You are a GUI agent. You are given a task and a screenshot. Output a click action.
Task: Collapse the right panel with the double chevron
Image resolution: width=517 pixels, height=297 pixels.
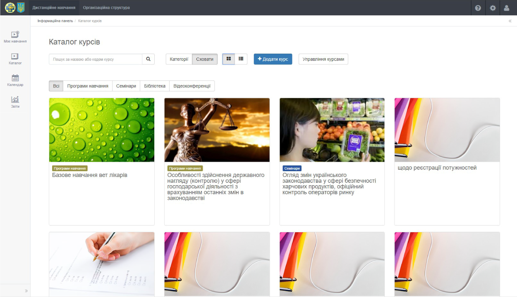coord(510,21)
